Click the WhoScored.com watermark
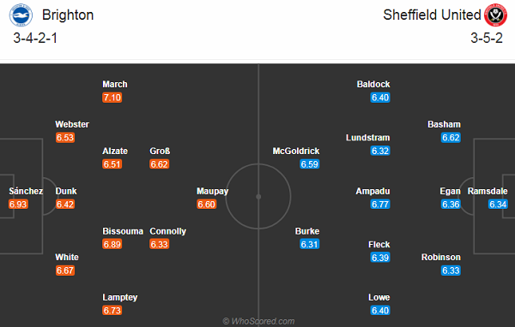Image resolution: width=515 pixels, height=327 pixels. (258, 321)
